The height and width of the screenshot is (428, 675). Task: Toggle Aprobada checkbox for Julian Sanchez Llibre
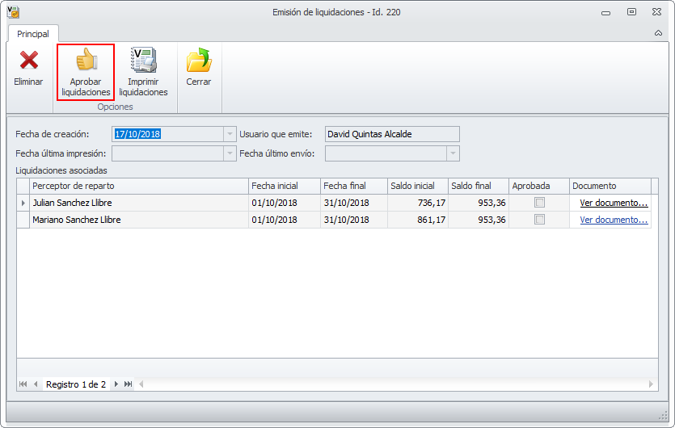pos(539,202)
